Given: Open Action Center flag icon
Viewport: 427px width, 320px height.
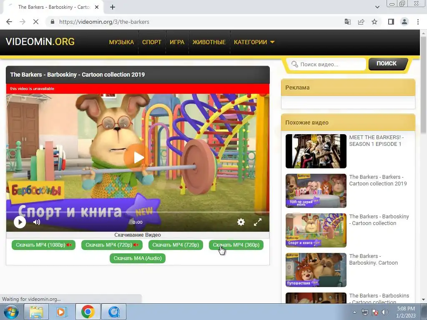Looking at the screenshot, I should (x=375, y=312).
